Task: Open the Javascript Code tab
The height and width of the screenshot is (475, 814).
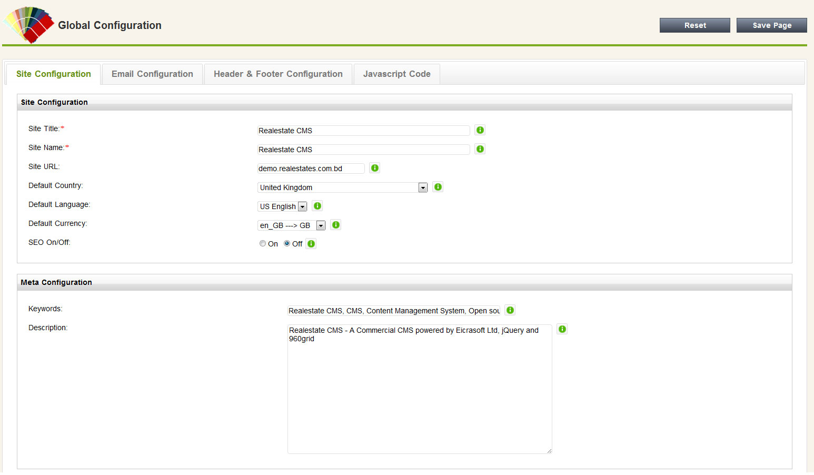Action: pyautogui.click(x=396, y=74)
